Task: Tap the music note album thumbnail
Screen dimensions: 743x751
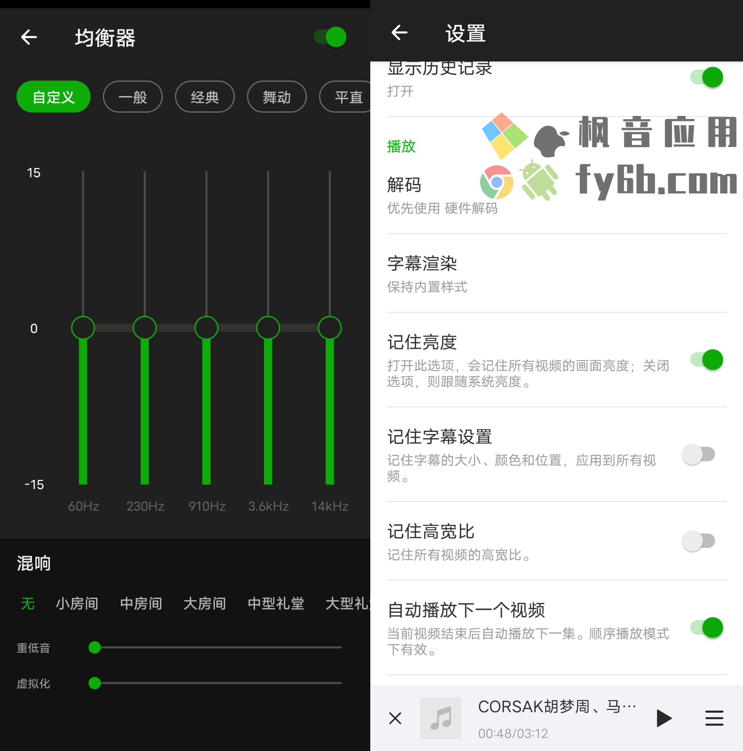Action: tap(440, 718)
